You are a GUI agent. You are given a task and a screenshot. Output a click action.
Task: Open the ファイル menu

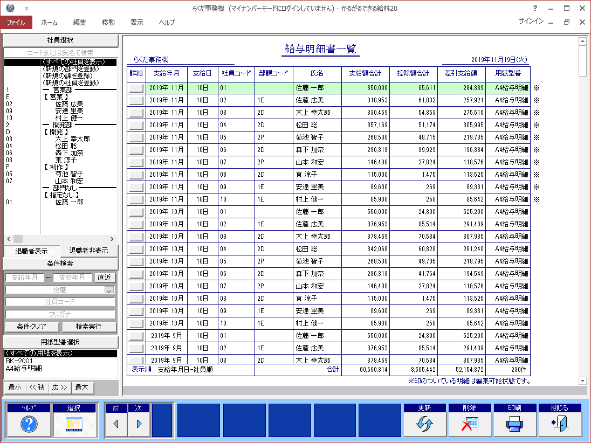coord(16,23)
